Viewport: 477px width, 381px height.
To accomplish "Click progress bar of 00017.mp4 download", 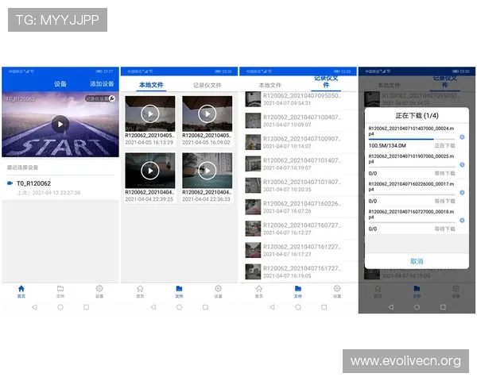I will (412, 194).
